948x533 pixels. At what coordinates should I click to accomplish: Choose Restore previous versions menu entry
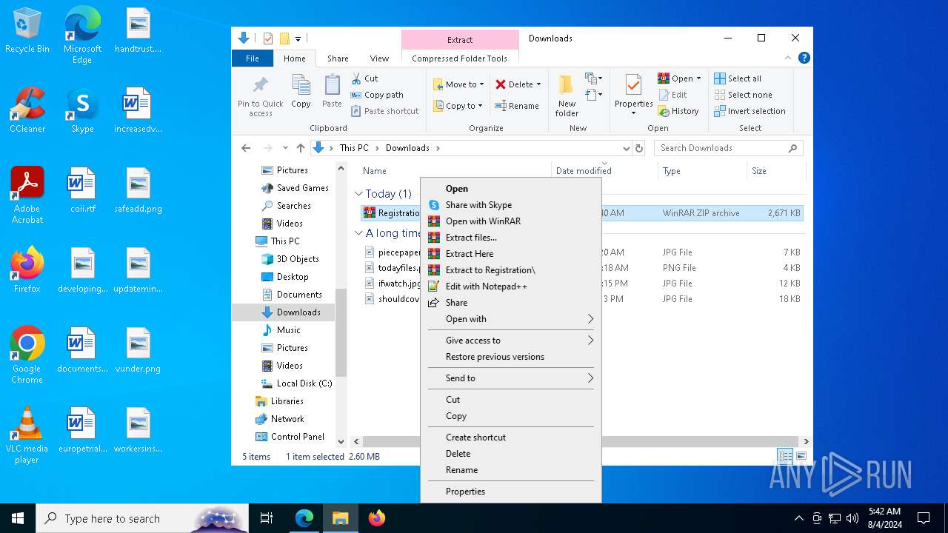[x=511, y=357]
